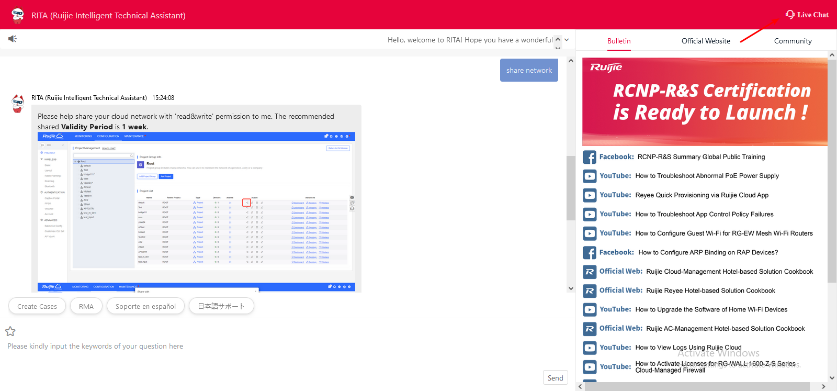Open Facebook icon for ARP Binding on RAP
This screenshot has width=837, height=391.
tap(590, 253)
